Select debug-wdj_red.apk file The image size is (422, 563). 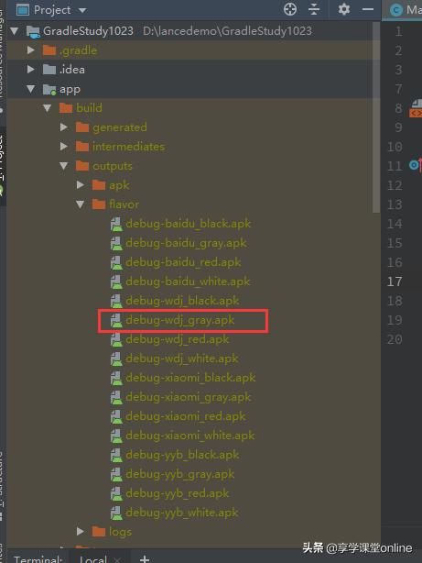click(x=169, y=339)
